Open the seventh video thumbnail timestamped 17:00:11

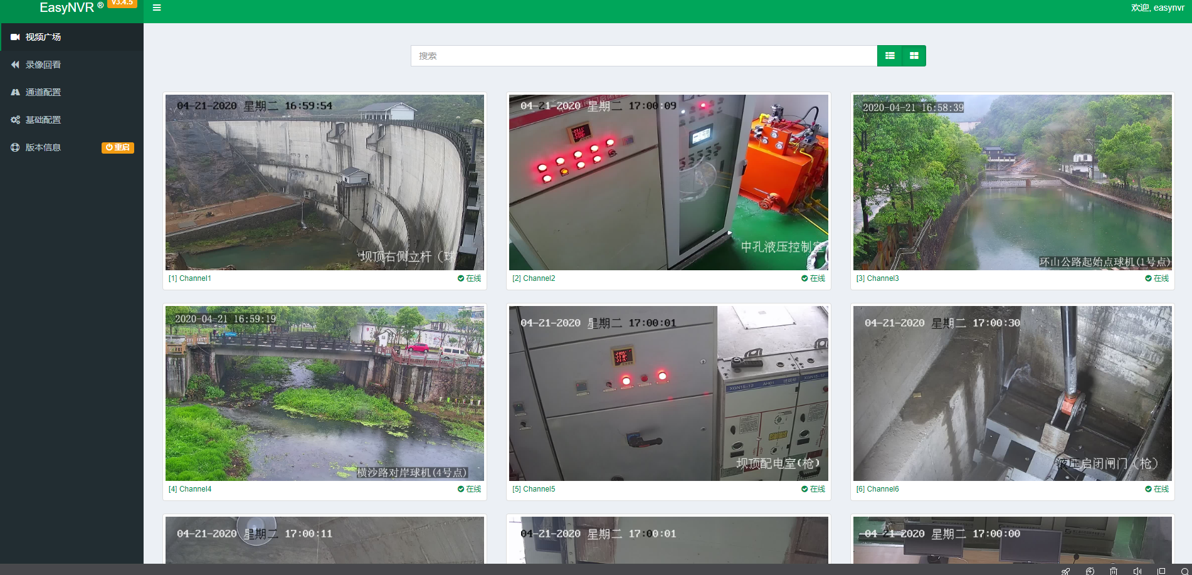pos(325,540)
